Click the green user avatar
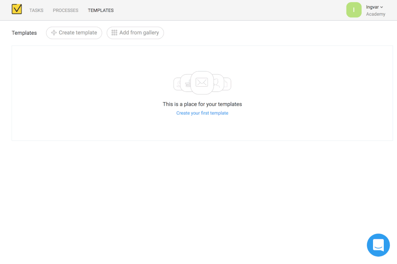The image size is (397, 264). pyautogui.click(x=354, y=10)
